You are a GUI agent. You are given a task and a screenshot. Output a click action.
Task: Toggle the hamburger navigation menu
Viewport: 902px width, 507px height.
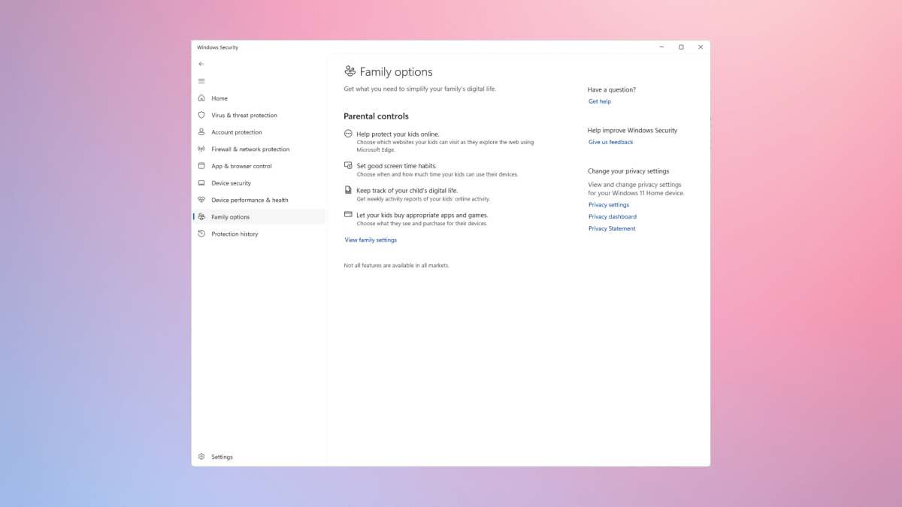(x=201, y=81)
